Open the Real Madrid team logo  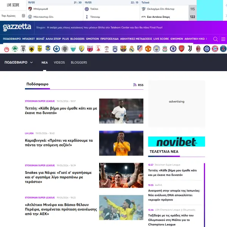point(132,49)
